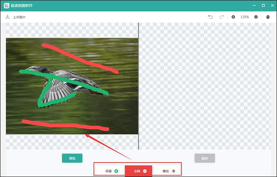Click the 预览 preview button
Viewport: 277px width, 177px height.
point(72,158)
